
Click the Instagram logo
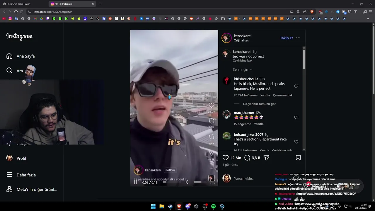pos(20,37)
